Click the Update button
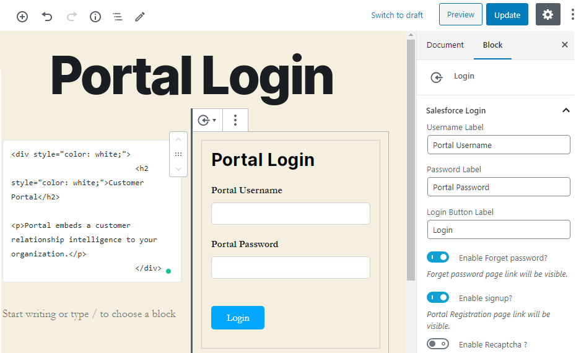Image resolution: width=576 pixels, height=353 pixels. [x=507, y=15]
